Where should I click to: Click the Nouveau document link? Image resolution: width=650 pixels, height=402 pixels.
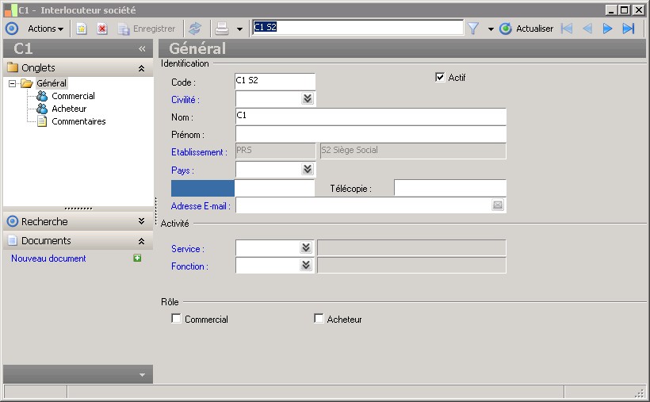click(48, 258)
